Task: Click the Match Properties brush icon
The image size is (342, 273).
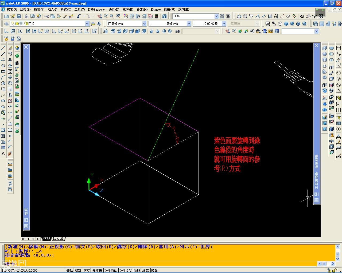Action: [x=65, y=16]
